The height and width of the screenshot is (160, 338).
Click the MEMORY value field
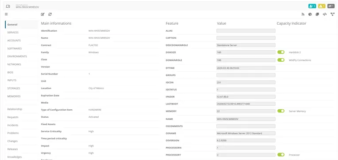[x=246, y=111]
